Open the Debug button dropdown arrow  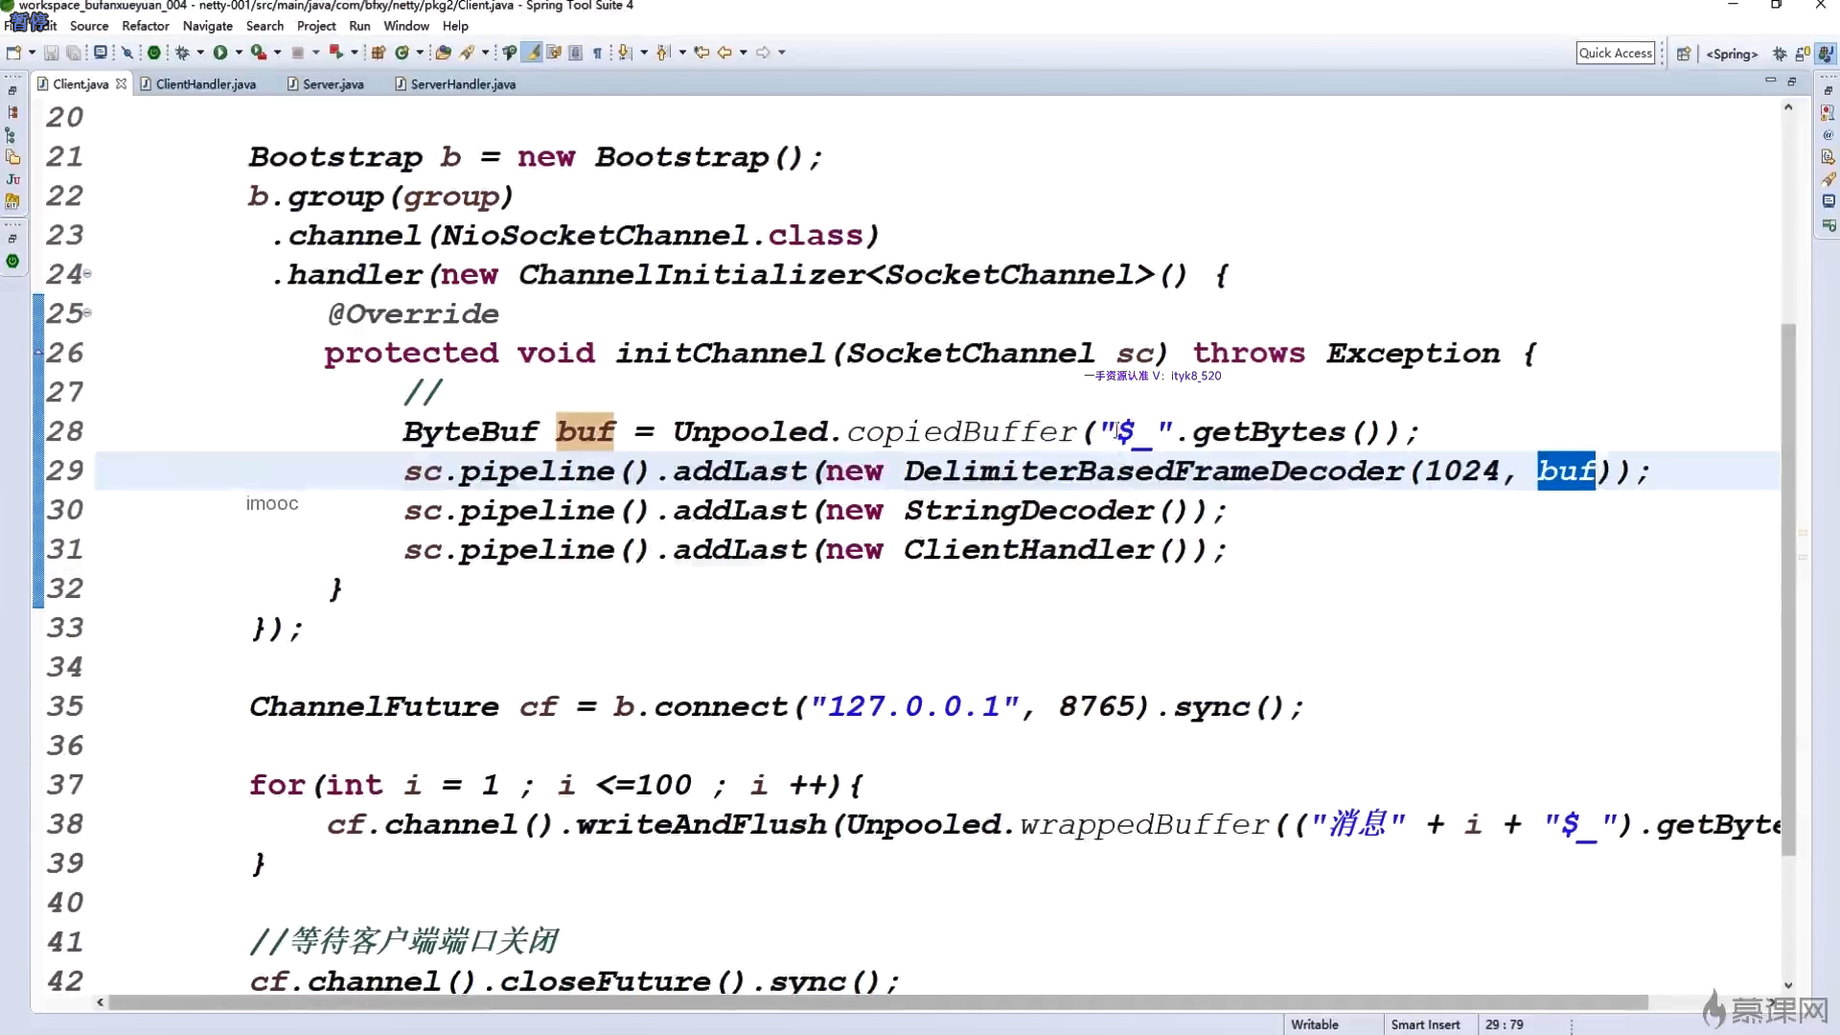point(200,53)
